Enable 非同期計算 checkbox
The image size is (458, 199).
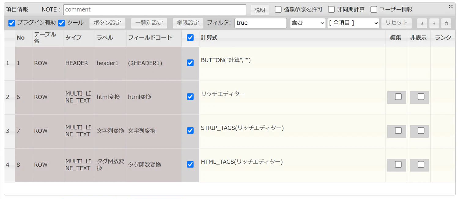pyautogui.click(x=331, y=9)
